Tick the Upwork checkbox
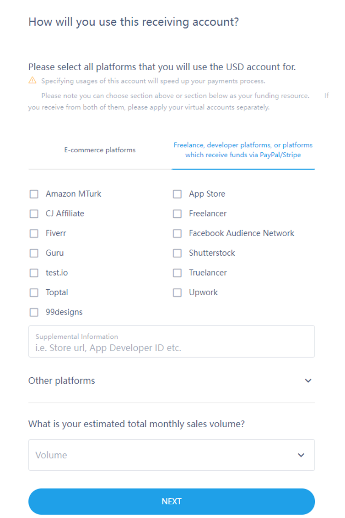This screenshot has height=518, width=345. (x=177, y=292)
